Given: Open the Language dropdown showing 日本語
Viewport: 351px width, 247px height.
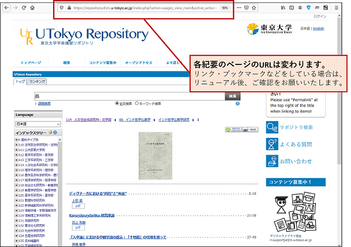Looking at the screenshot, I should 38,124.
